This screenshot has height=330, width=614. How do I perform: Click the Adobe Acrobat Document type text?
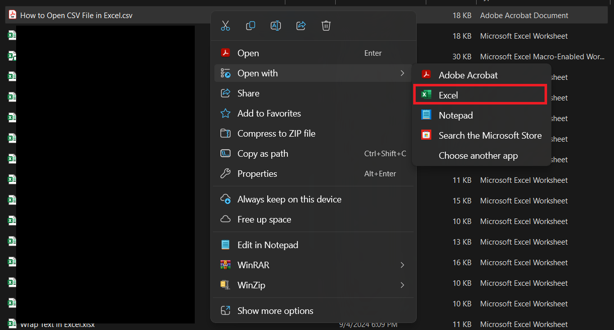tap(524, 16)
